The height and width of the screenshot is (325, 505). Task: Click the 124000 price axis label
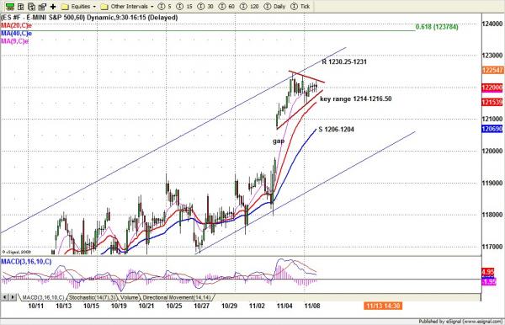492,24
